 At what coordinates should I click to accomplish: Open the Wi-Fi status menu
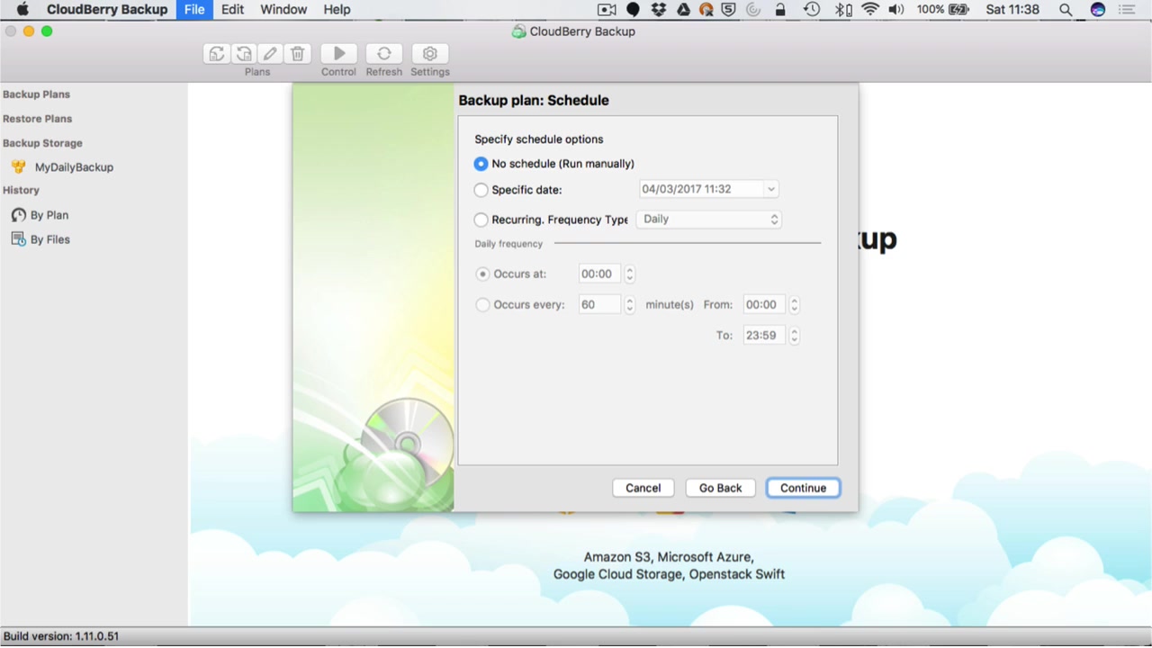click(870, 10)
